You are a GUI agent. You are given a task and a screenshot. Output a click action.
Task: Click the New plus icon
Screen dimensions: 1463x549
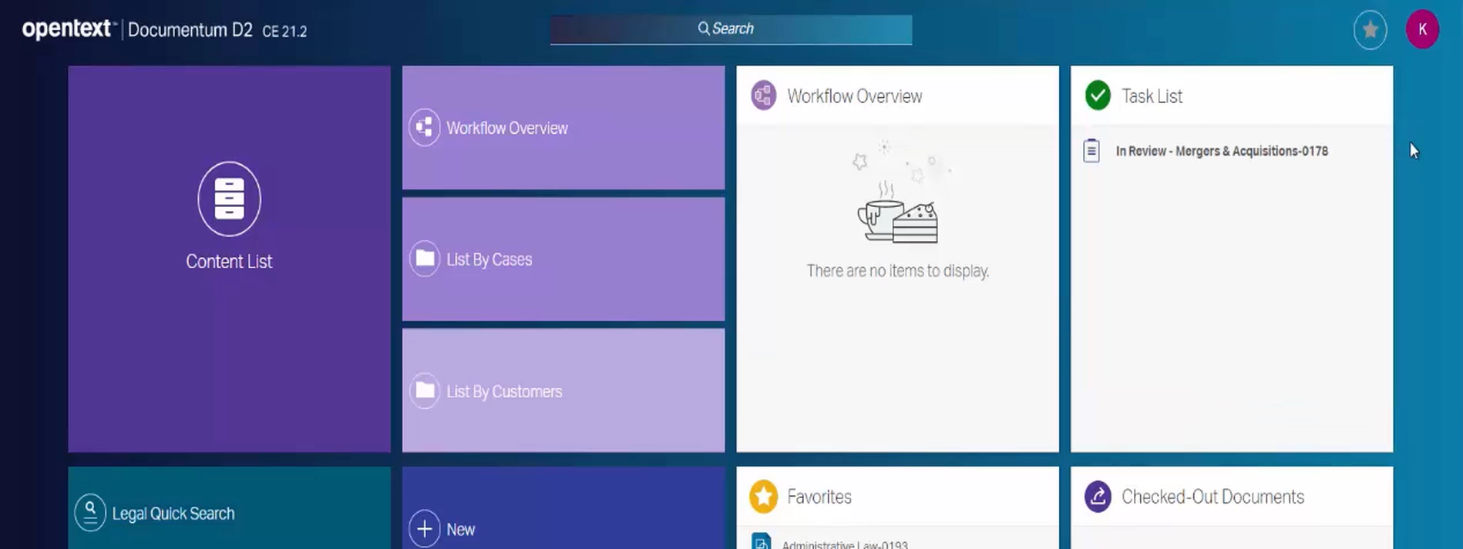click(424, 529)
